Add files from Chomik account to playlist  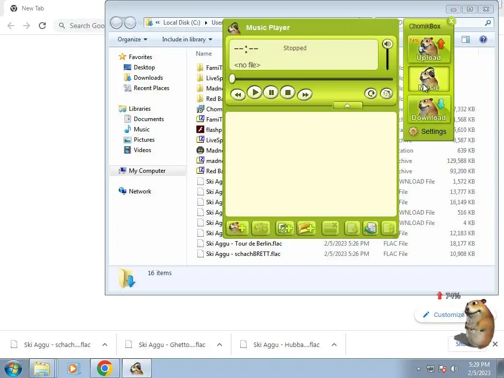click(238, 228)
